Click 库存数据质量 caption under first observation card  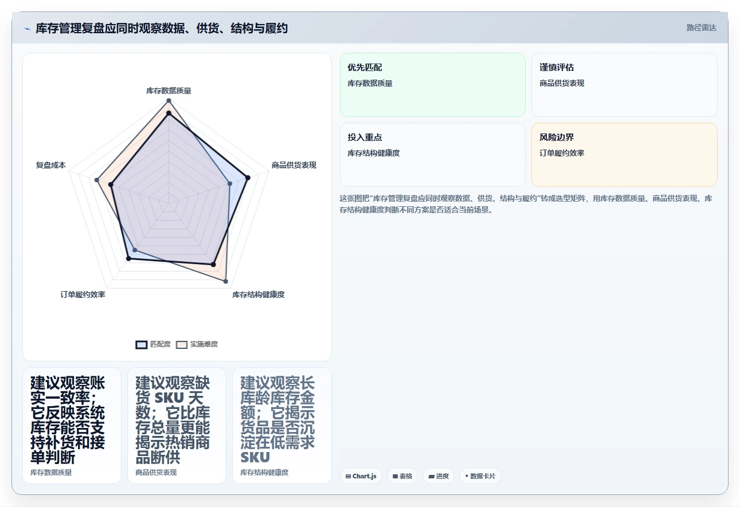[51, 473]
